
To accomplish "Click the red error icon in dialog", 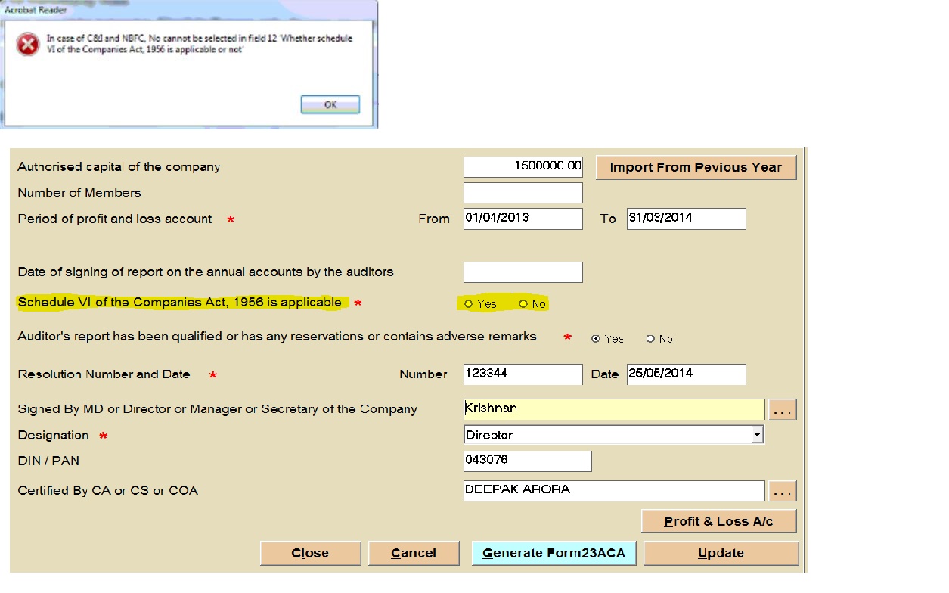I will [28, 45].
